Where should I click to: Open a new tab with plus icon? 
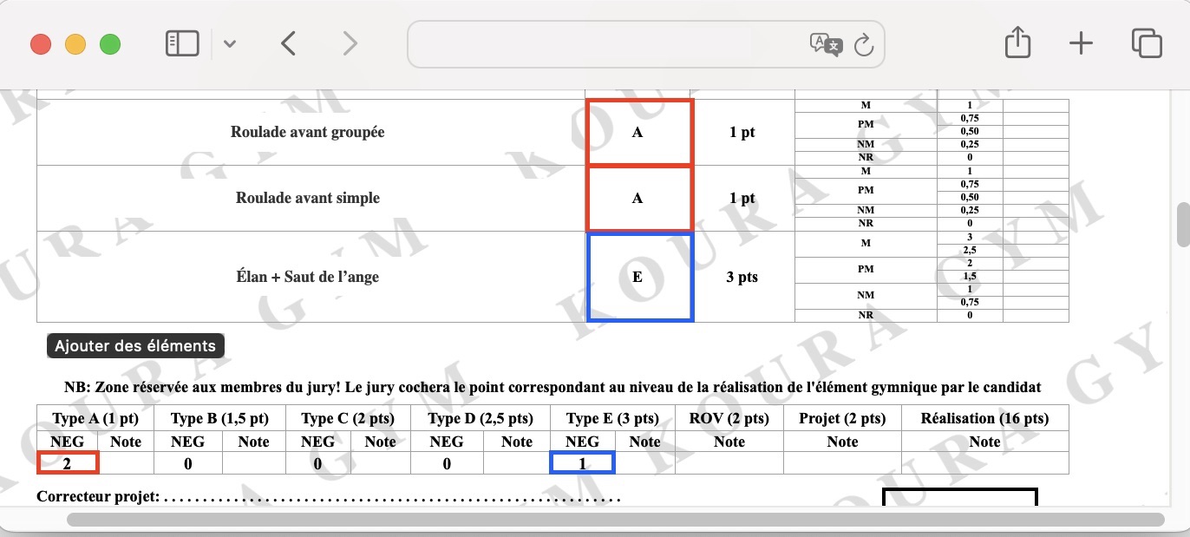pos(1081,43)
